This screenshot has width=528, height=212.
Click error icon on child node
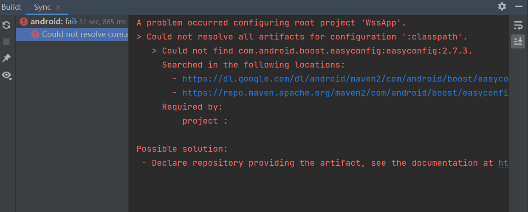pos(35,34)
